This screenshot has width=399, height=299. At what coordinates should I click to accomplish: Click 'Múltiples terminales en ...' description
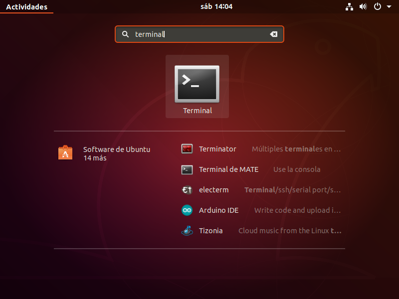(296, 149)
